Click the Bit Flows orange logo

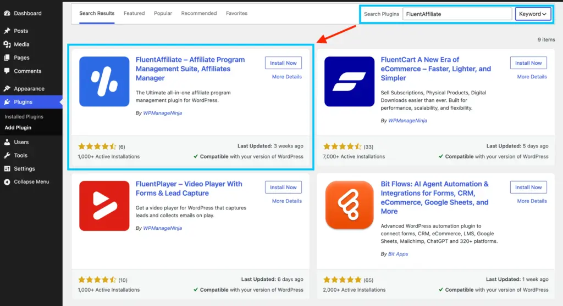(x=349, y=205)
